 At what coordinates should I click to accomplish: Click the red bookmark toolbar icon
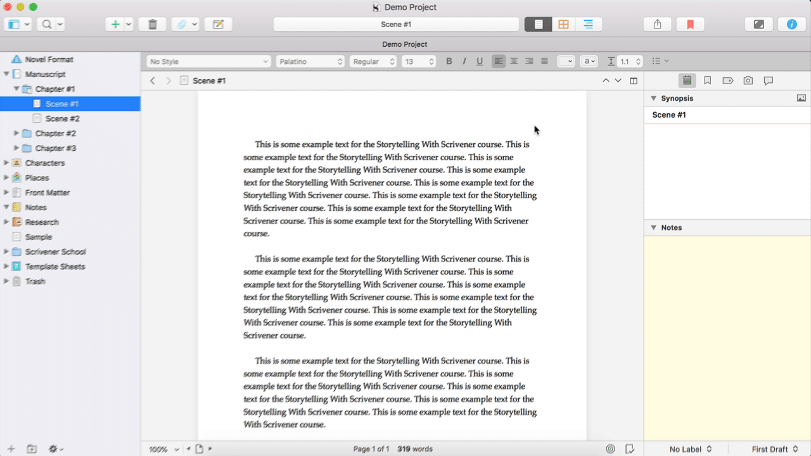click(x=690, y=24)
